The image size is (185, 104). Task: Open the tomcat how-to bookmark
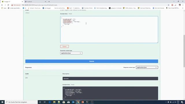coord(34,8)
